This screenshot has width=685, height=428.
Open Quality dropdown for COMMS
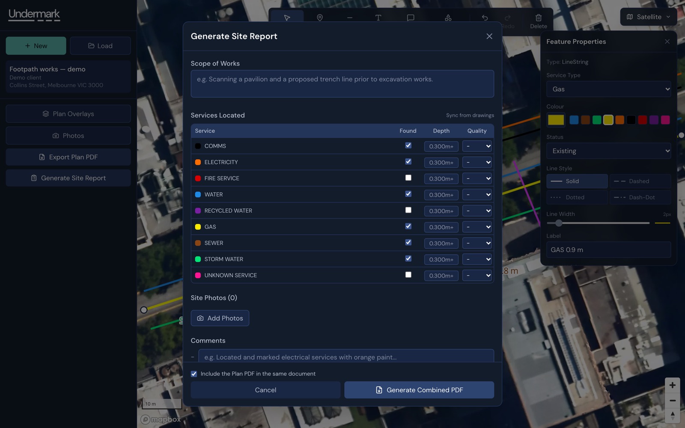[x=477, y=146]
